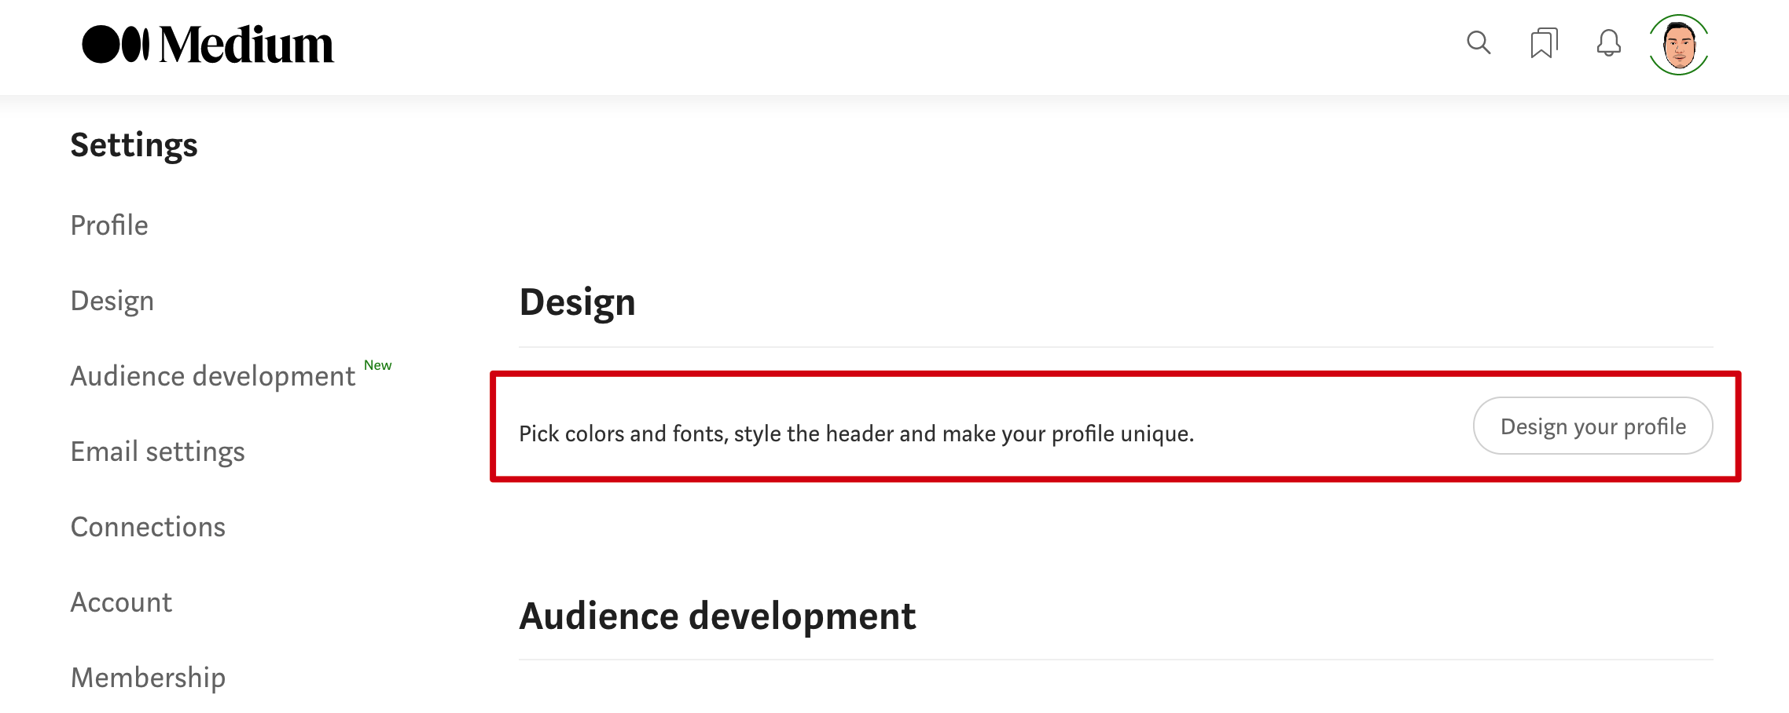
Task: Navigate to Membership in the sidebar
Action: [148, 678]
